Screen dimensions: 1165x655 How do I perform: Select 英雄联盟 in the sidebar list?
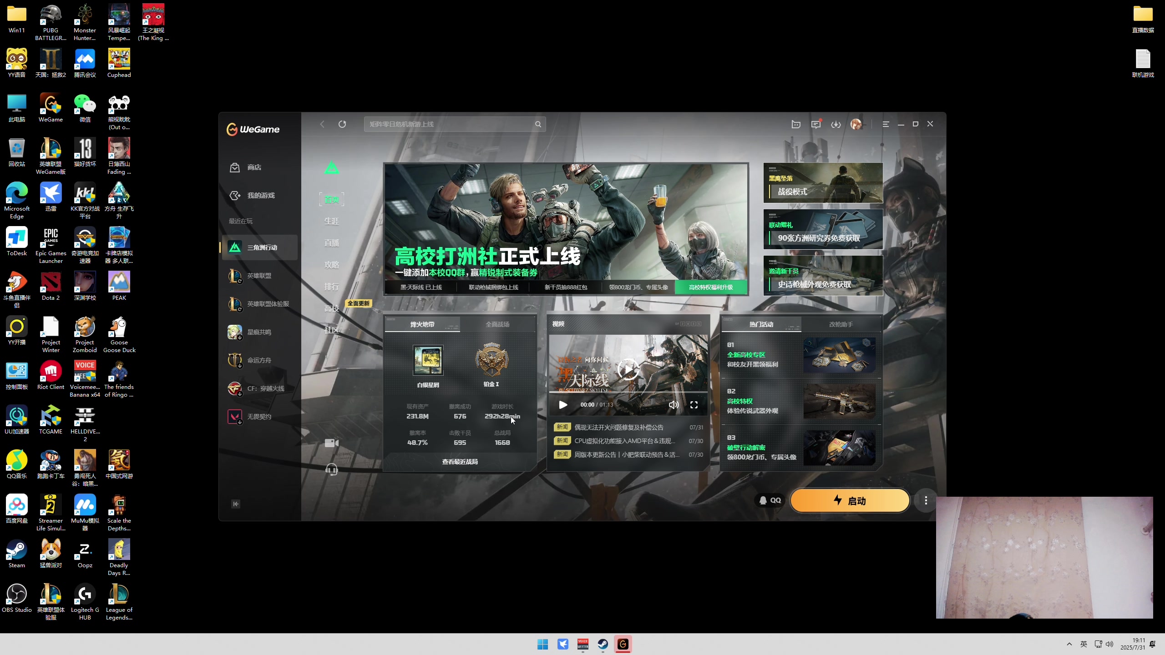click(x=260, y=276)
